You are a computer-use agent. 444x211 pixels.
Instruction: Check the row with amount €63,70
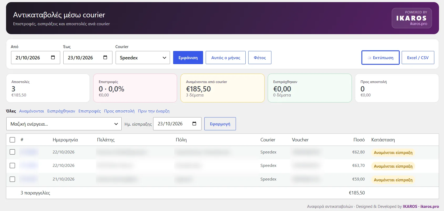(12, 166)
